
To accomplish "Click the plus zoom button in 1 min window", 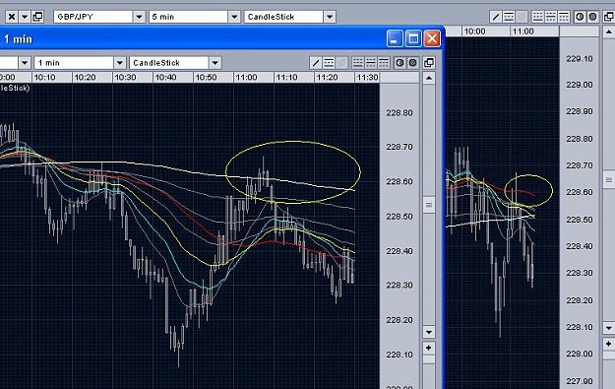I will (429, 348).
